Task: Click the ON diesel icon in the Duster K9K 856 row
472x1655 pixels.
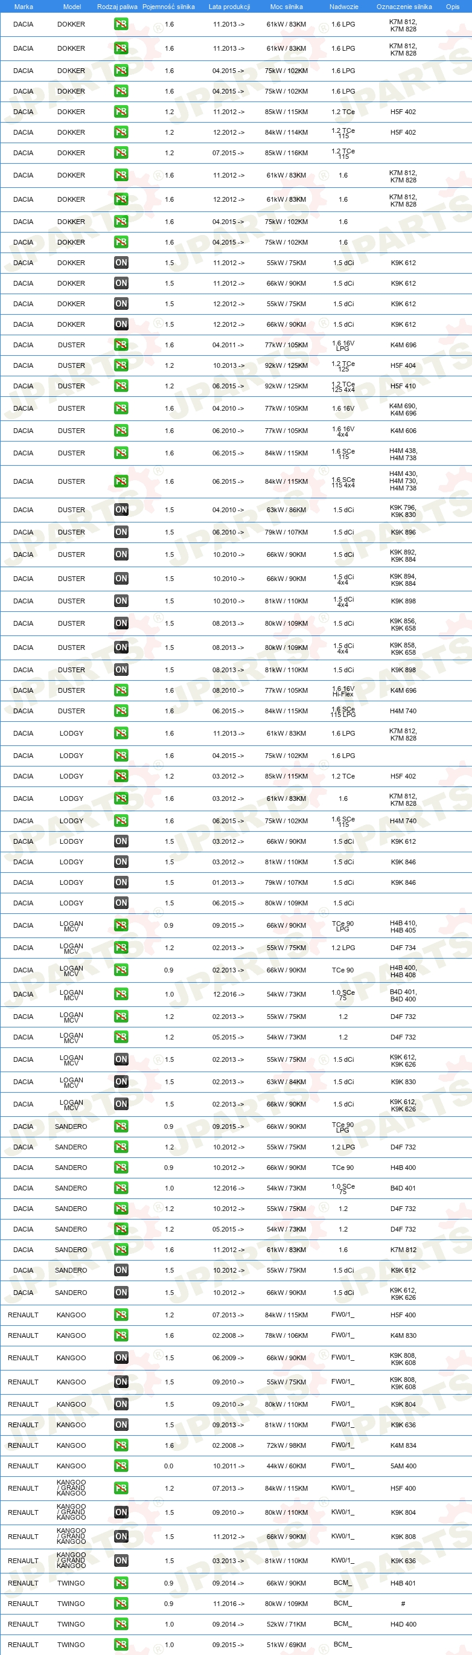Action: click(x=121, y=624)
